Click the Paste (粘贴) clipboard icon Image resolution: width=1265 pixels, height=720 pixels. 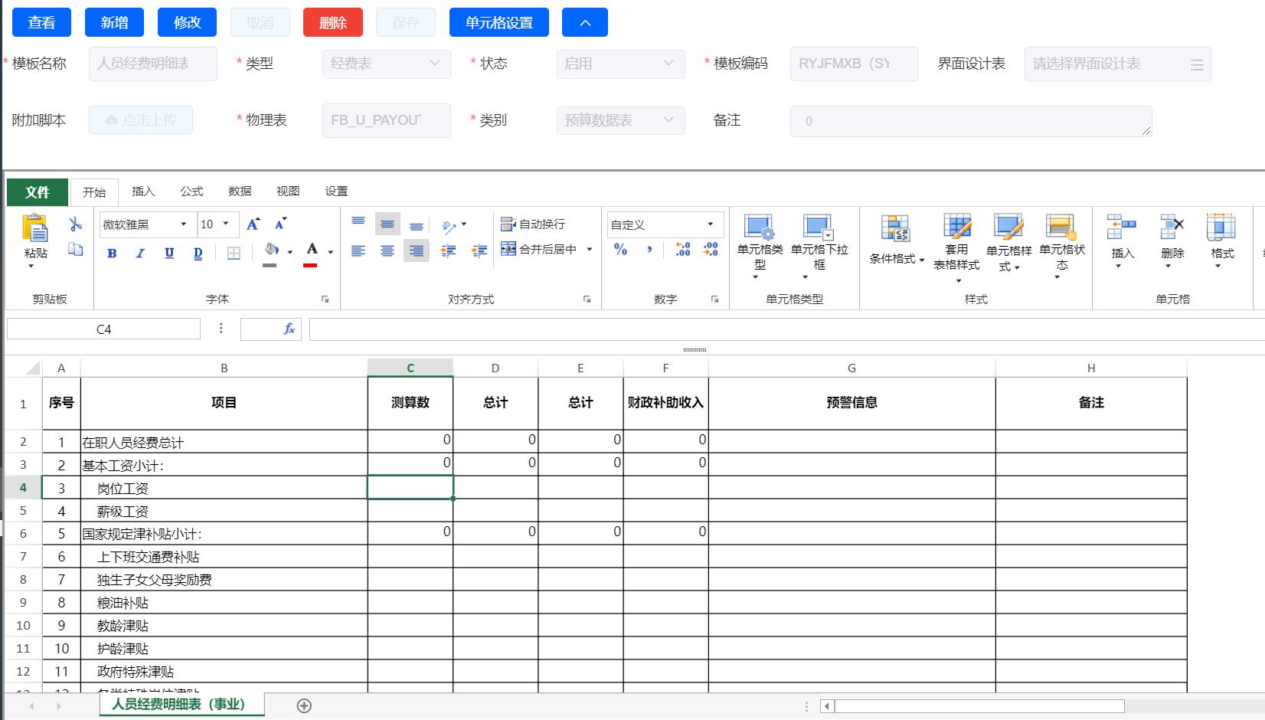tap(35, 229)
